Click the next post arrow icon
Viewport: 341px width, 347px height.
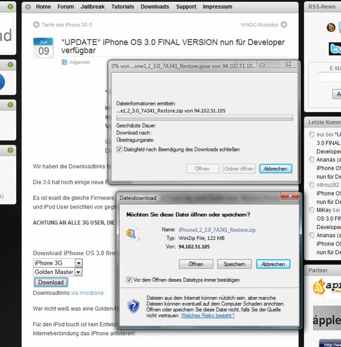pos(284,25)
